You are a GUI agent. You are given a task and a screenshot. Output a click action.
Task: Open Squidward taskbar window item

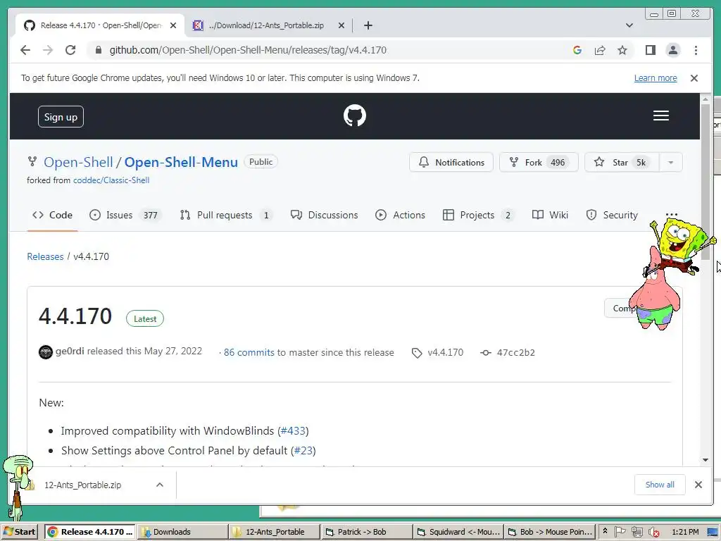pyautogui.click(x=458, y=532)
